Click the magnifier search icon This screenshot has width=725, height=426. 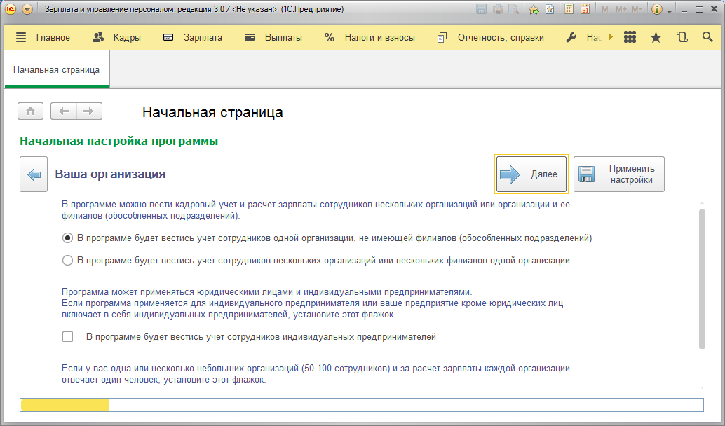pyautogui.click(x=707, y=38)
